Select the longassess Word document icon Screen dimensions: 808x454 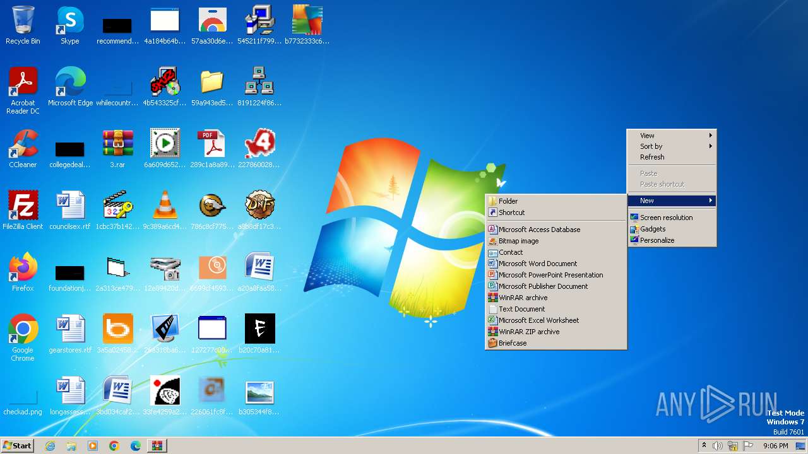70,396
